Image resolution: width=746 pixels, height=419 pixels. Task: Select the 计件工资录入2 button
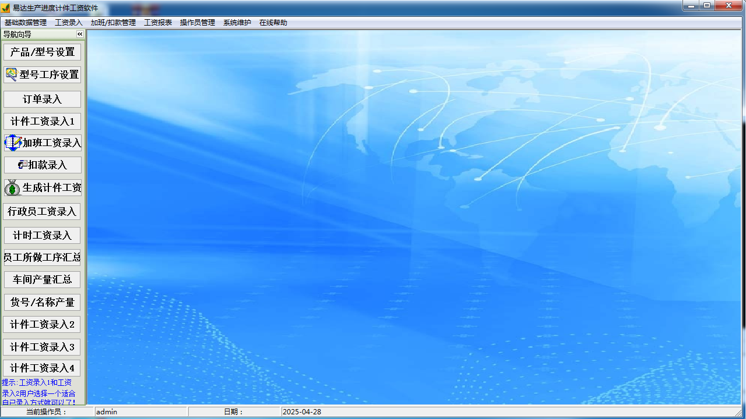click(x=43, y=324)
